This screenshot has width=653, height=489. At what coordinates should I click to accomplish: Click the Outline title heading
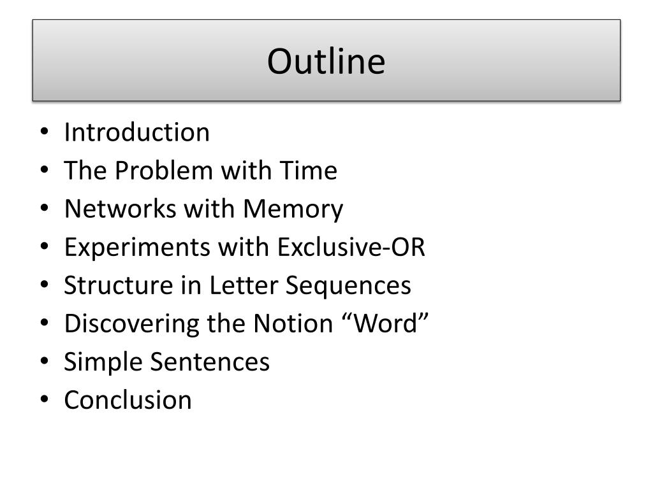coord(326,61)
